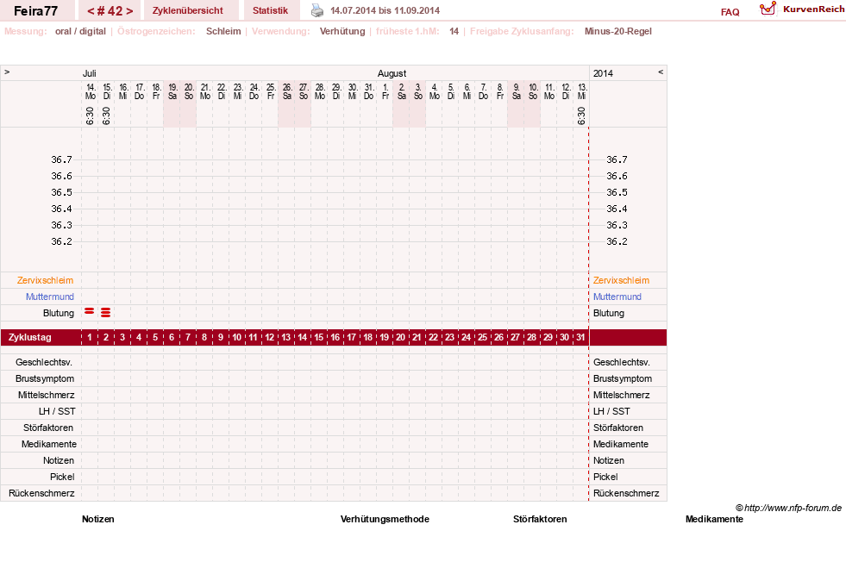The height and width of the screenshot is (587, 846).
Task: Click the left Brustsymptom row label
Action: 45,378
